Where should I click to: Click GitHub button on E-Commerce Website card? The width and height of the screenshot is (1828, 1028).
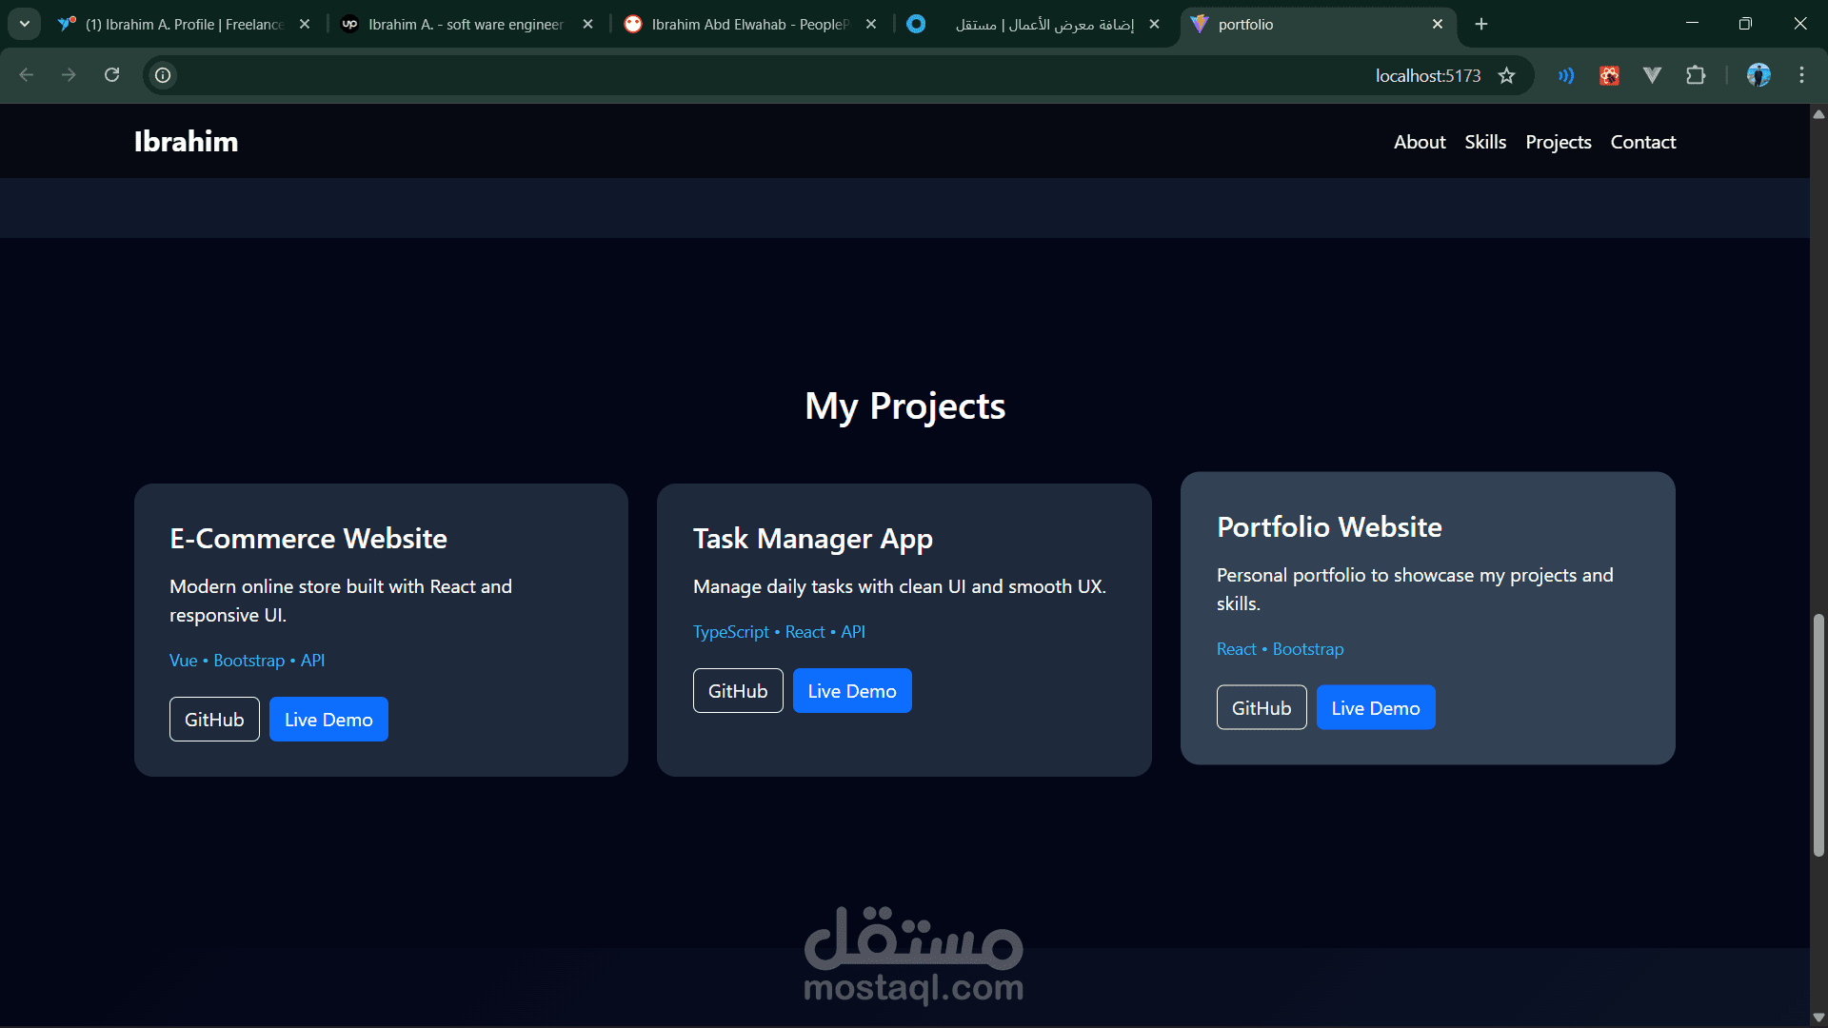(214, 720)
